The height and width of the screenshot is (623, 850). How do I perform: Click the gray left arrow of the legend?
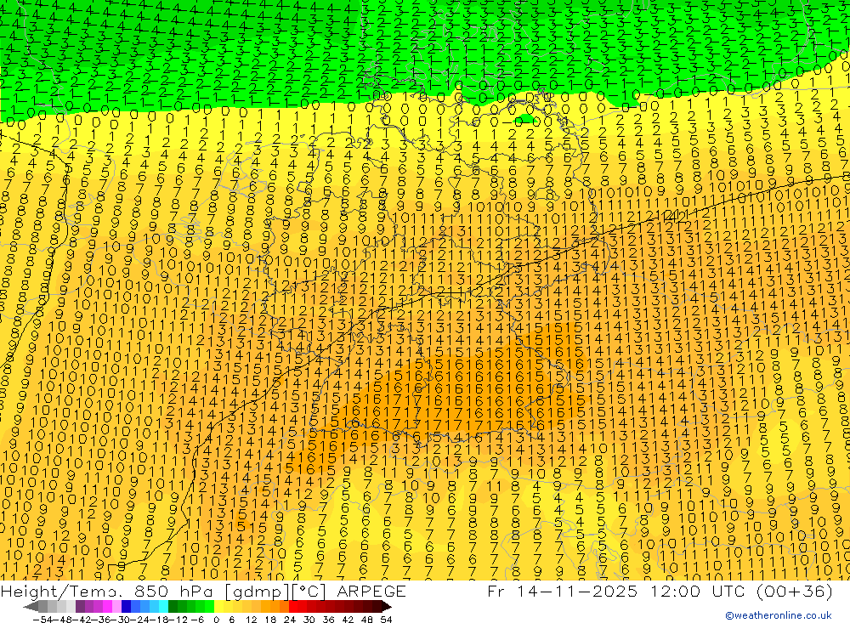coord(31,606)
